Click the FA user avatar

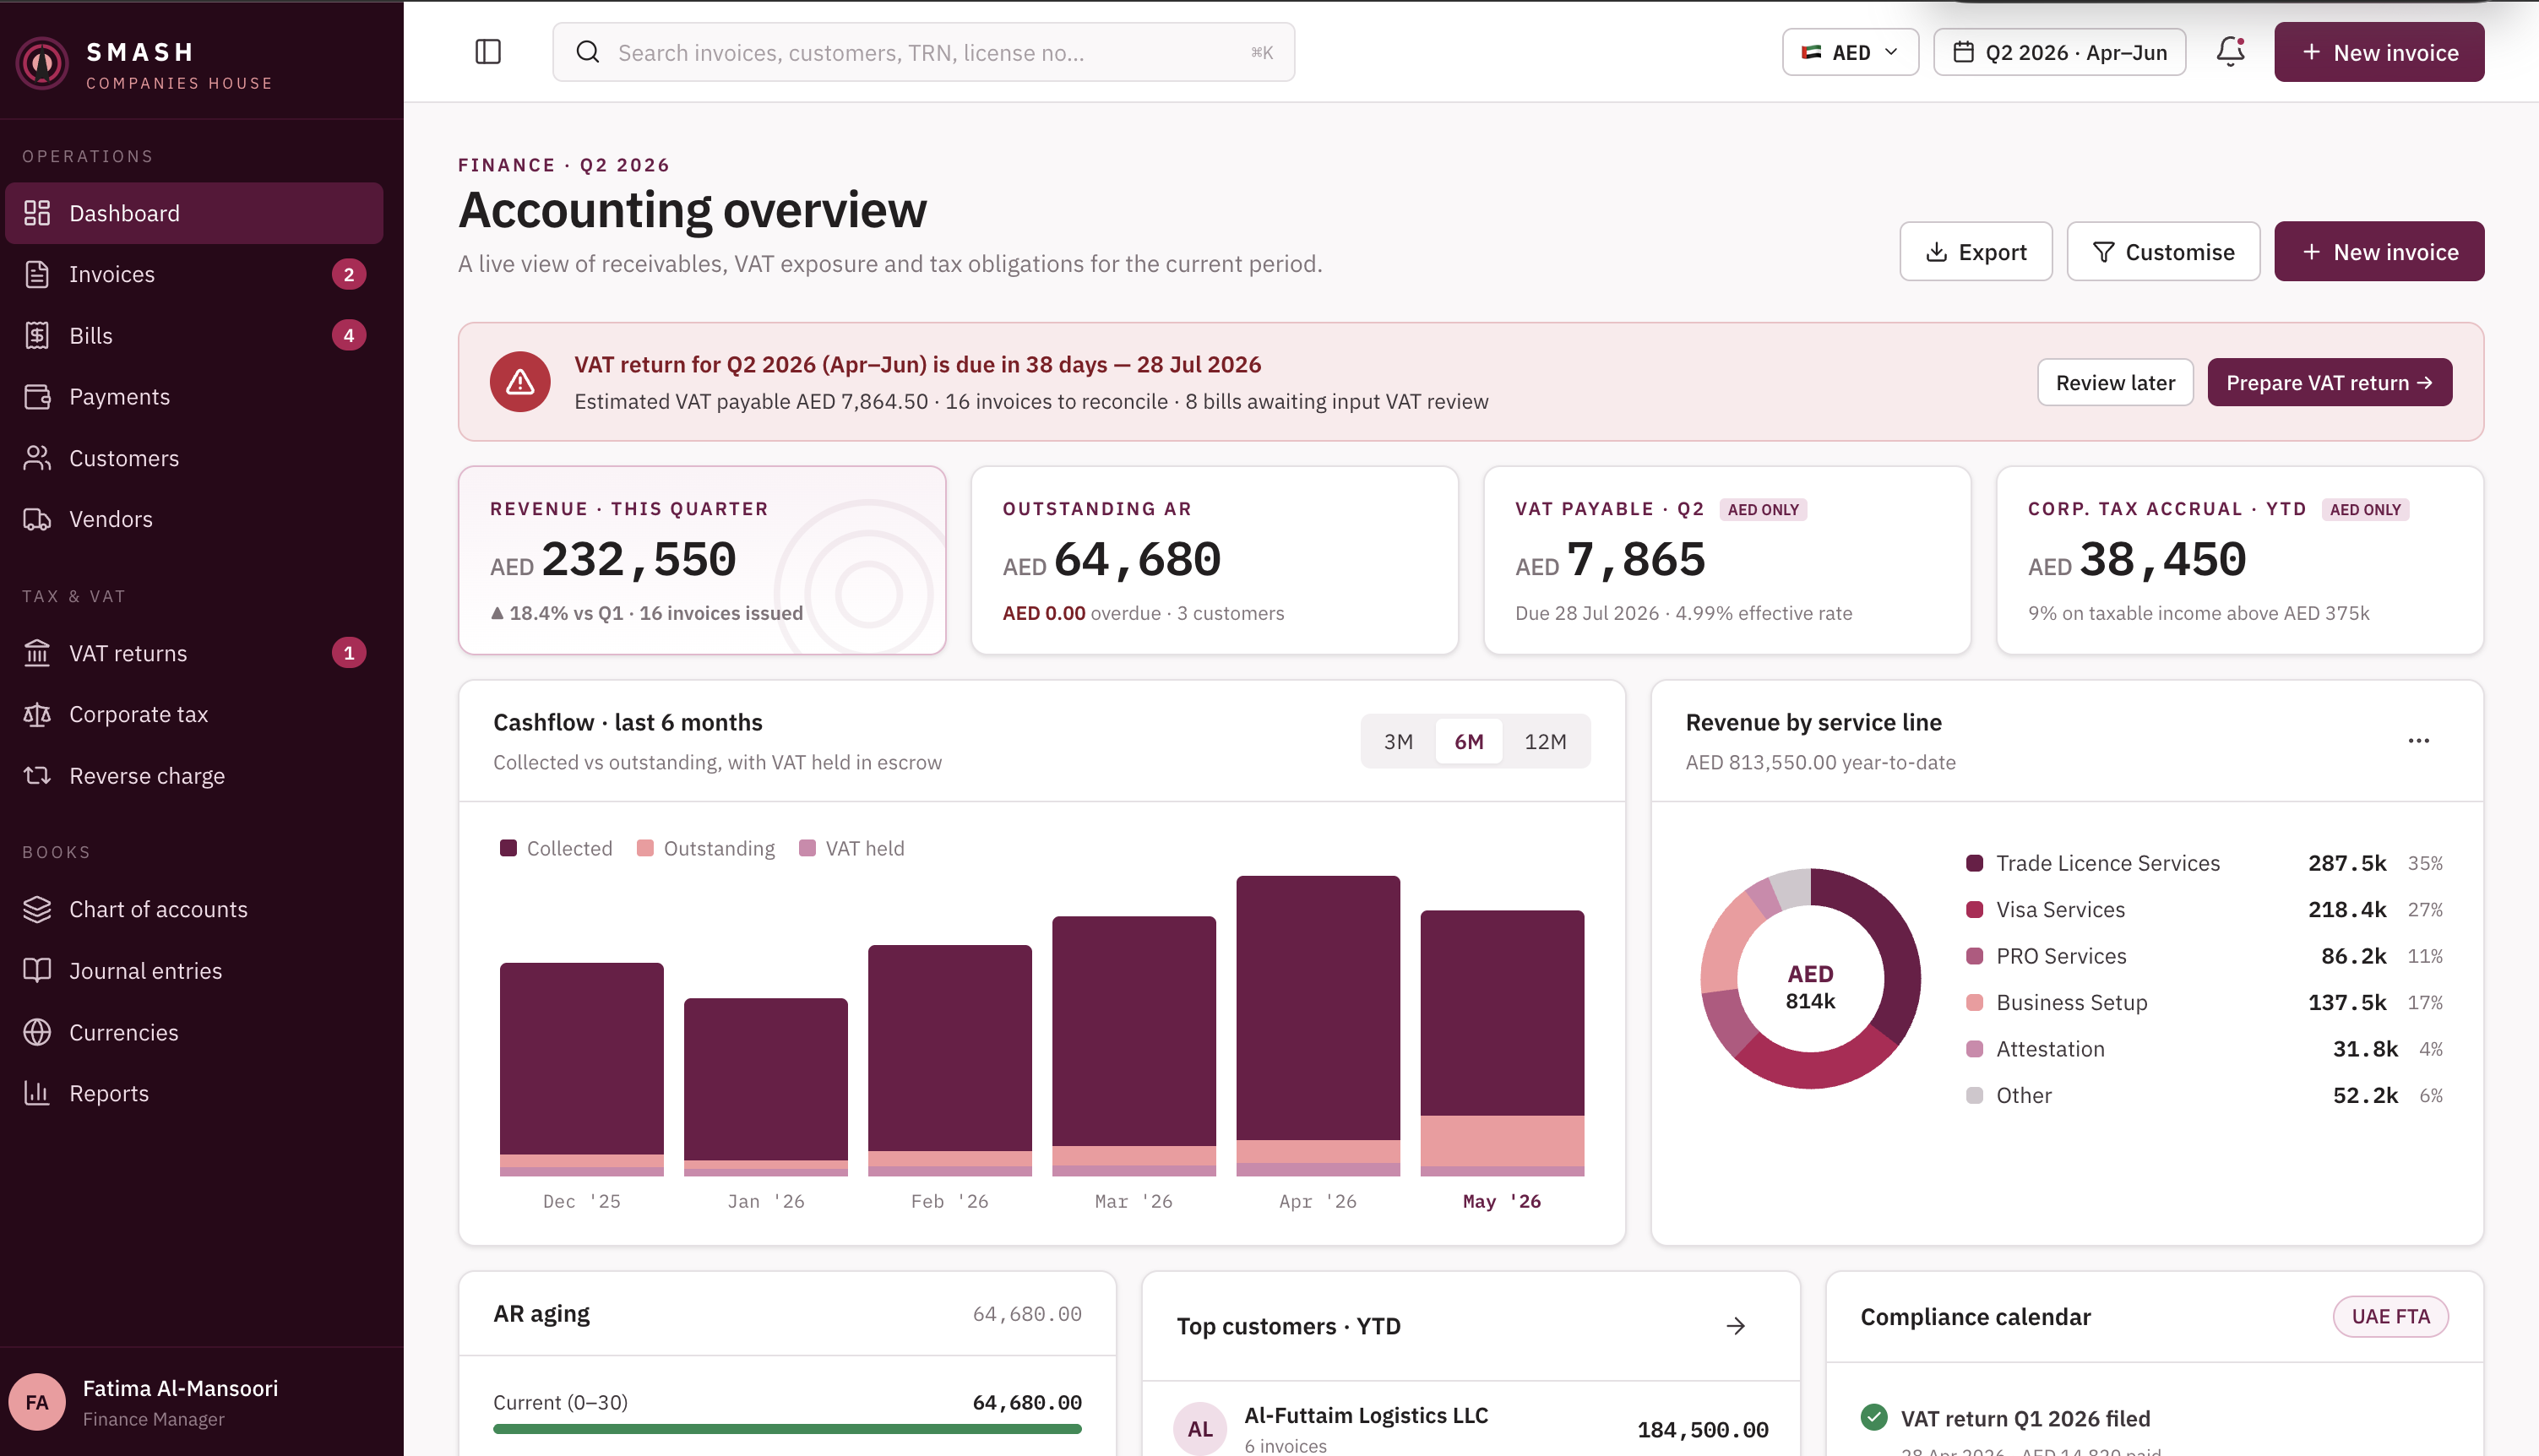[37, 1402]
